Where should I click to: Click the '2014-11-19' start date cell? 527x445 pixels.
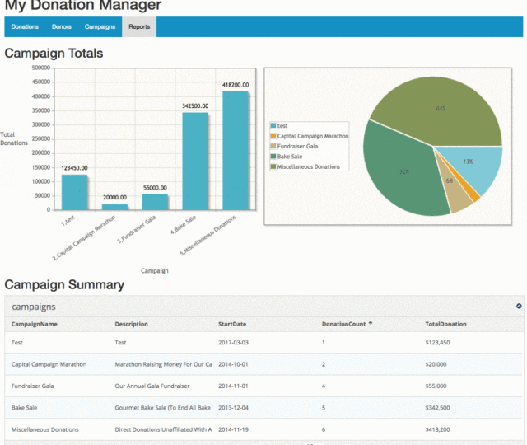point(233,429)
